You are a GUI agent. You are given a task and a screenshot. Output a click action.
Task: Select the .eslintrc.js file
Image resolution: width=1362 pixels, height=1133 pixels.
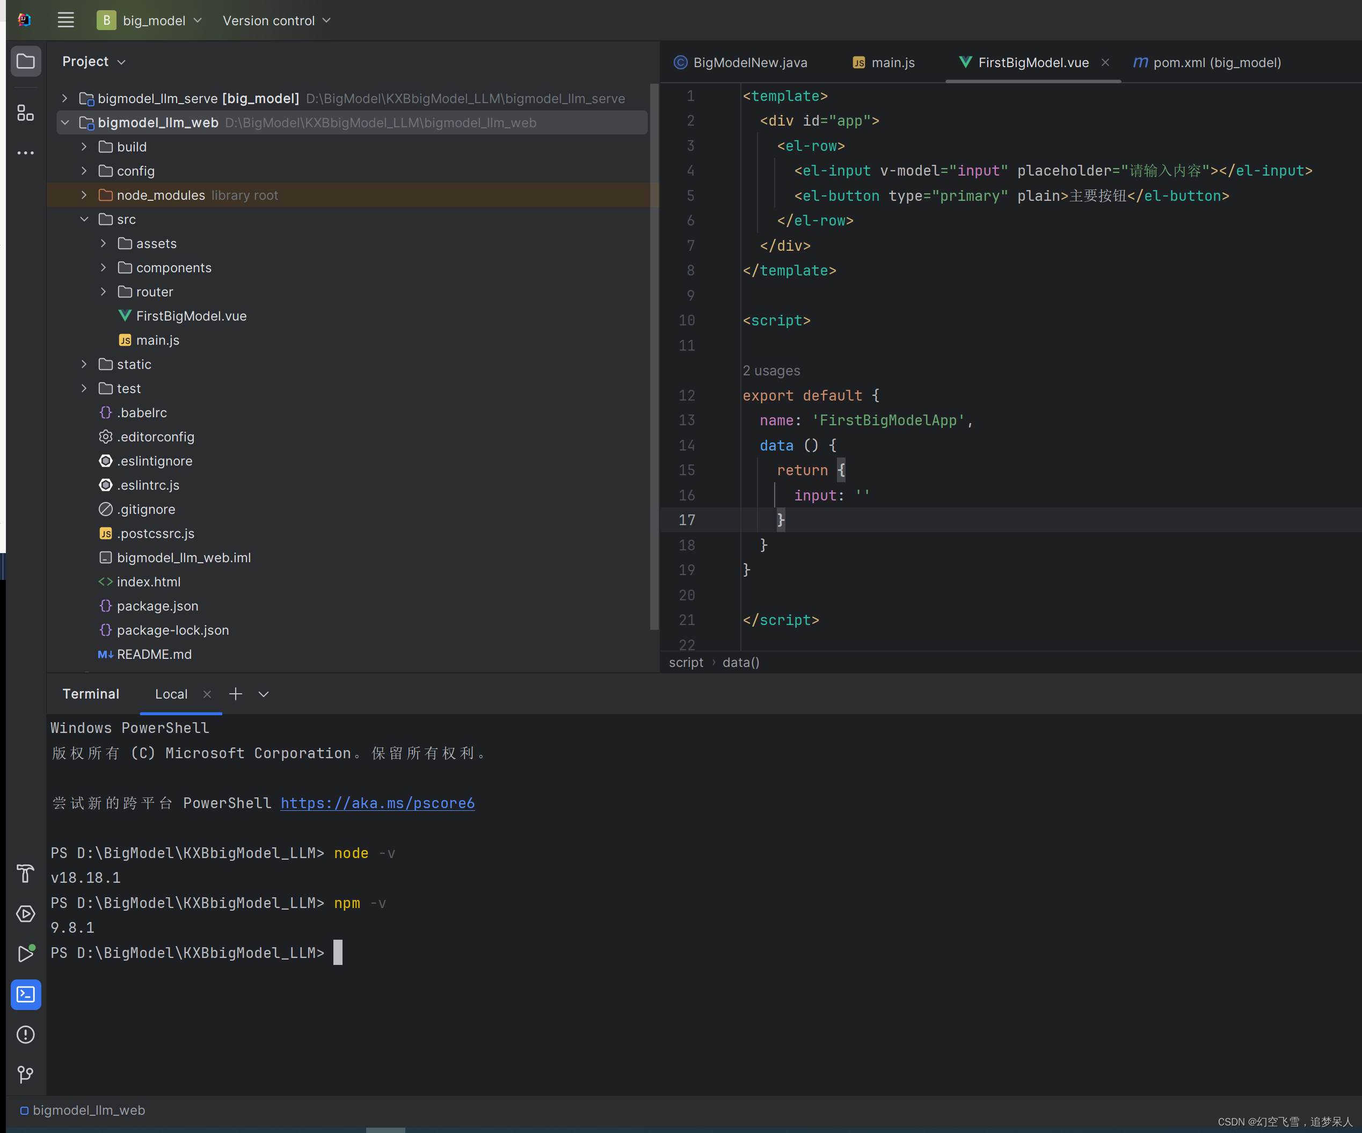click(x=139, y=485)
